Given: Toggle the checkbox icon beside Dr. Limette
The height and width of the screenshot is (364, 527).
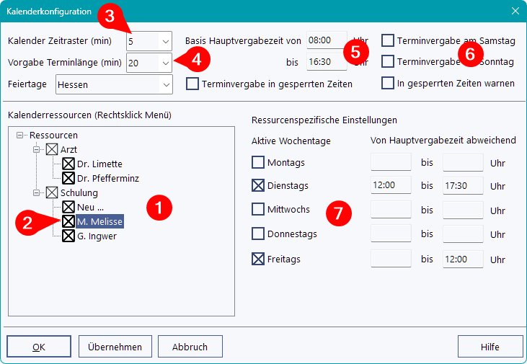Looking at the screenshot, I should pos(68,164).
